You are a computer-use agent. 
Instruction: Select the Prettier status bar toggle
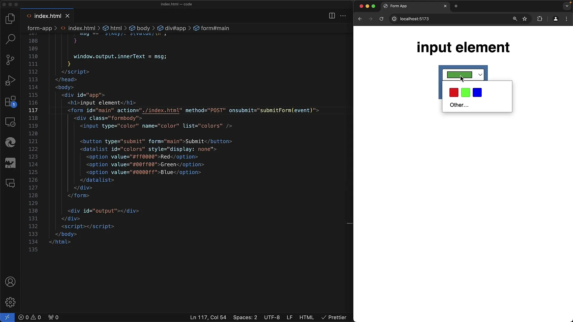(x=334, y=317)
